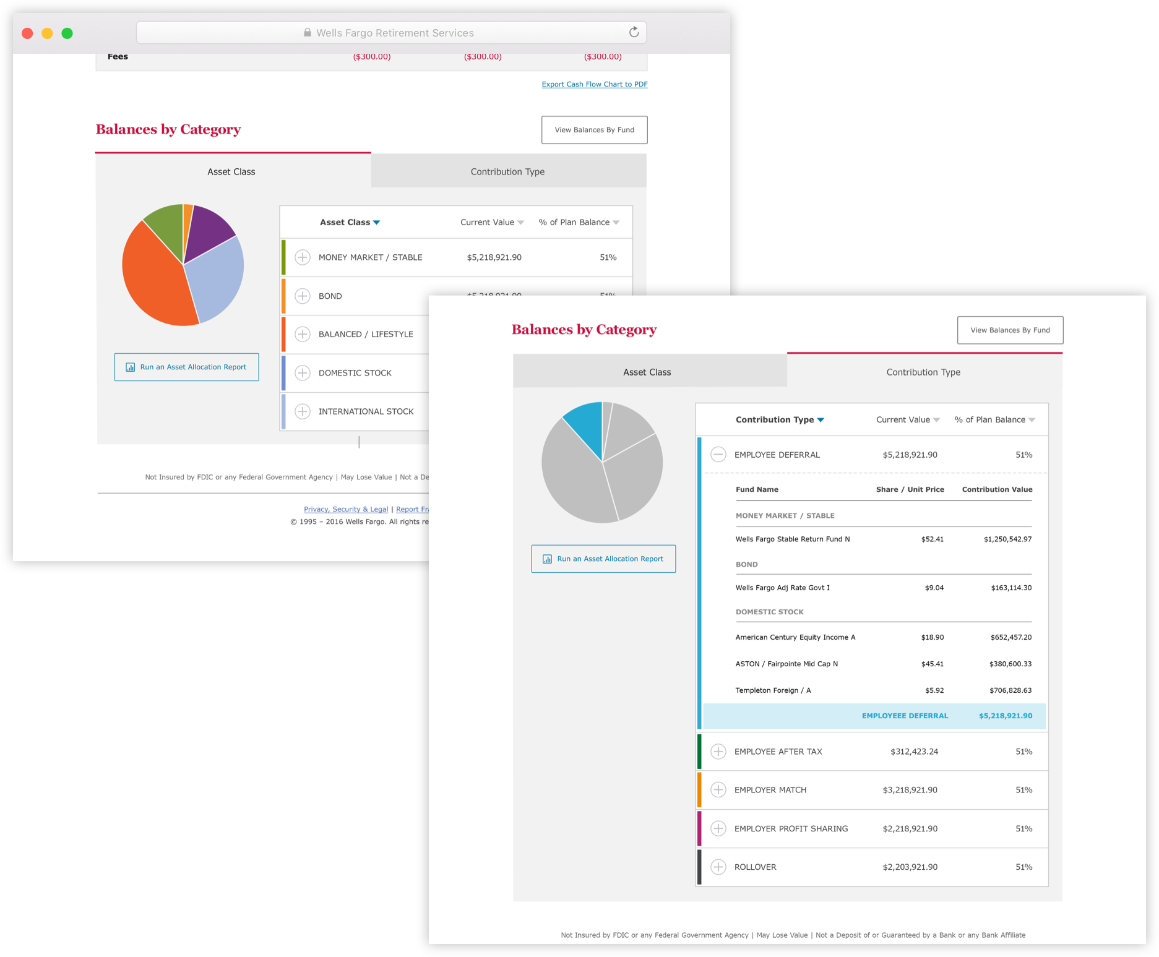This screenshot has height=957, width=1159.
Task: Expand the MONEY MARKET / STABLE row
Action: coord(302,257)
